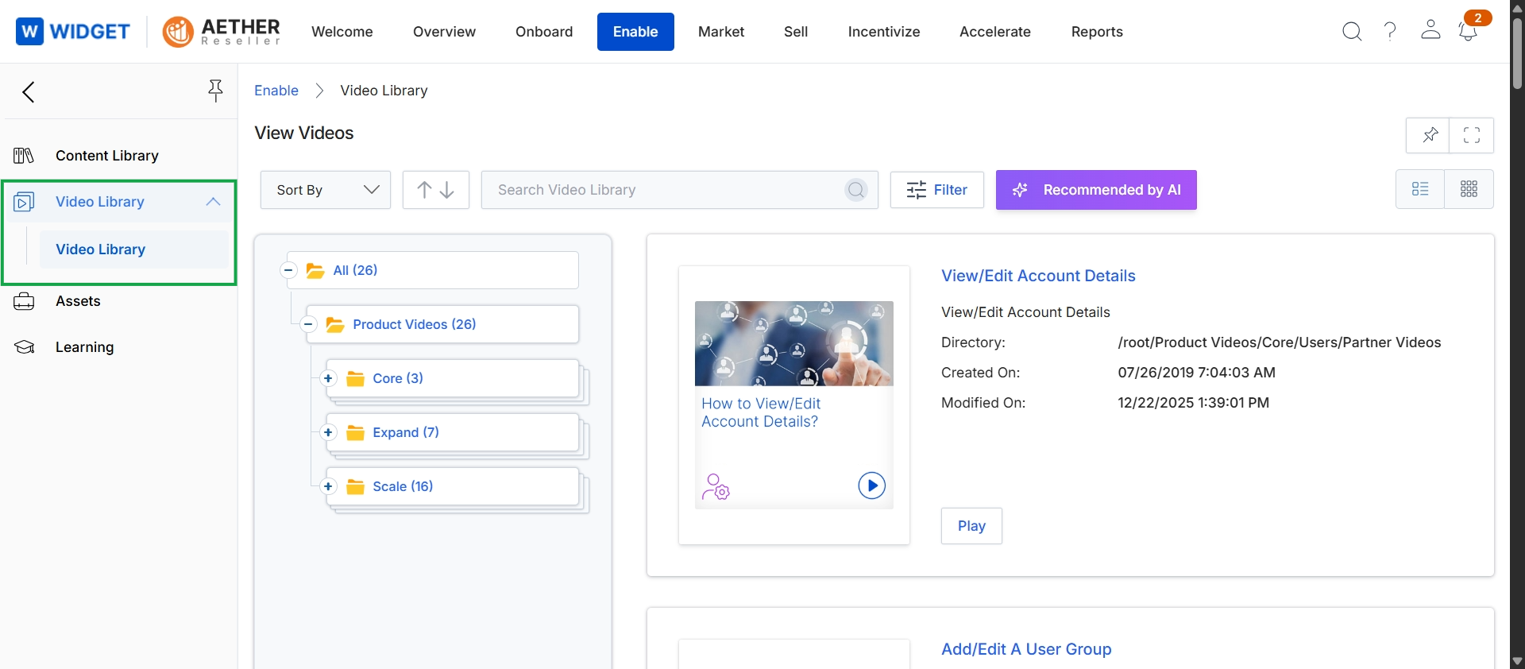Switch to list view layout
Image resolution: width=1525 pixels, height=669 pixels.
[1420, 189]
